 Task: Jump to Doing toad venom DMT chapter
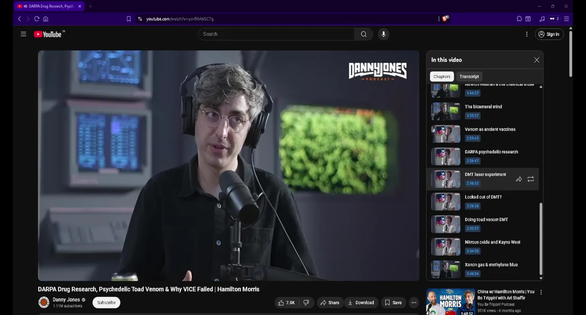tap(483, 224)
